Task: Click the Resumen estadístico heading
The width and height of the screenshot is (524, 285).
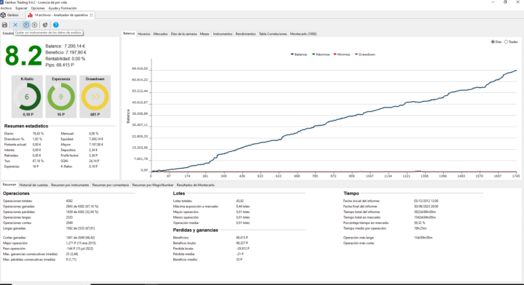Action: coord(26,127)
